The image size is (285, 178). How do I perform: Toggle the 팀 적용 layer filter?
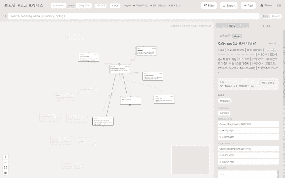[175, 6]
